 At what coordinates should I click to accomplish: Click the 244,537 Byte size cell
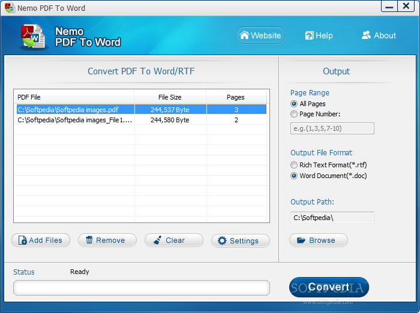(x=170, y=110)
